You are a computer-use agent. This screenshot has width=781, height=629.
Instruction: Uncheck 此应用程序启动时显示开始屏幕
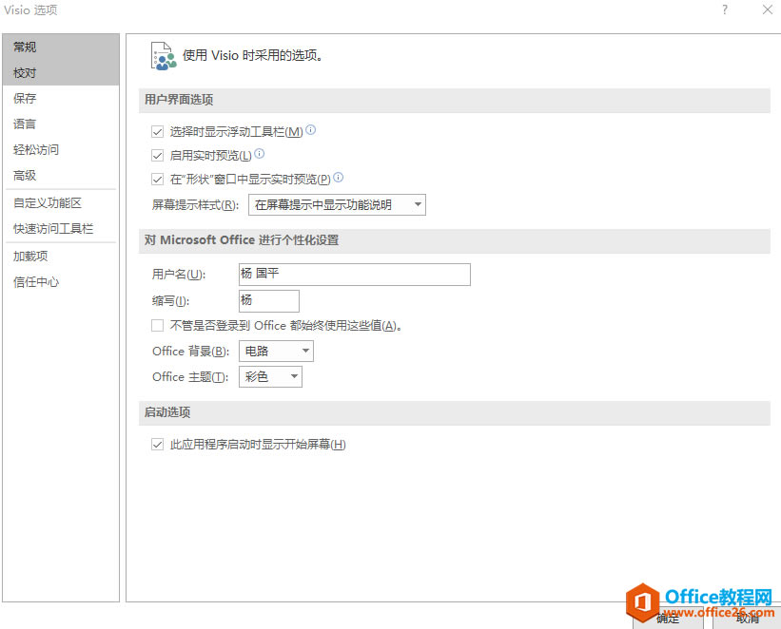point(157,445)
